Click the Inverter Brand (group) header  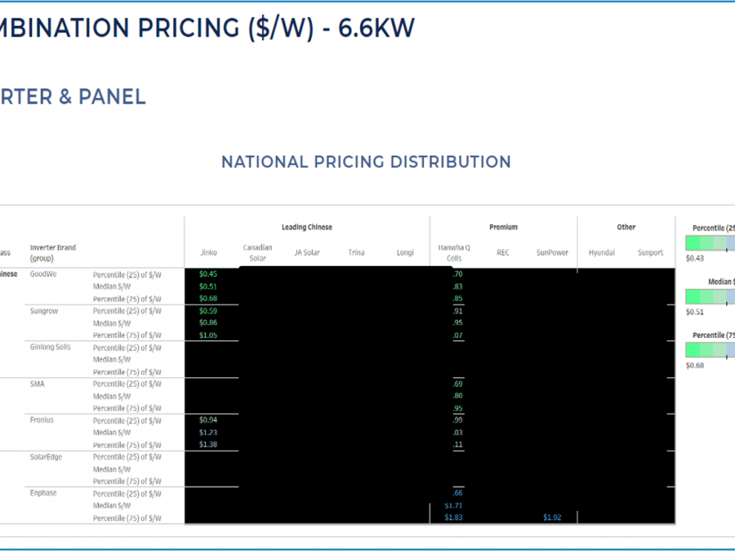52,252
